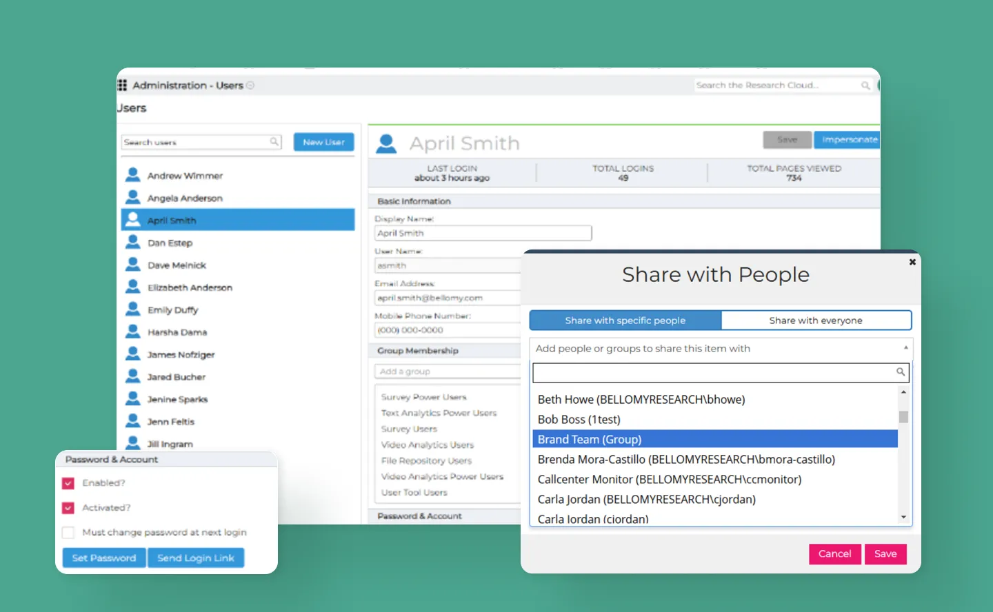
Task: Click the search icon inside the Share dialog field
Action: click(900, 372)
